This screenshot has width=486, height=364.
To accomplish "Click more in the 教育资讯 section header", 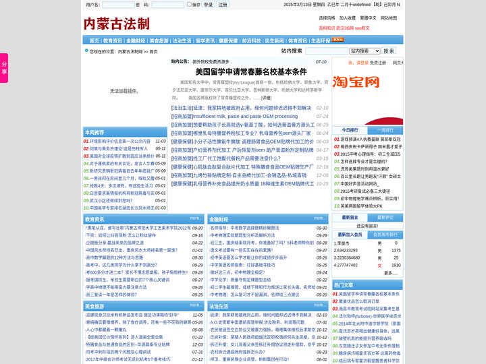I will click(x=196, y=218).
